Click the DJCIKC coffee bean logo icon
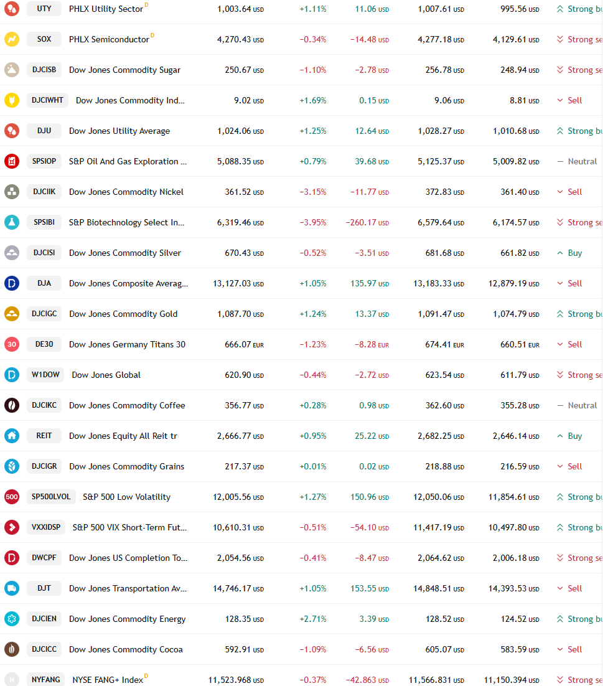The width and height of the screenshot is (603, 686). click(x=12, y=406)
